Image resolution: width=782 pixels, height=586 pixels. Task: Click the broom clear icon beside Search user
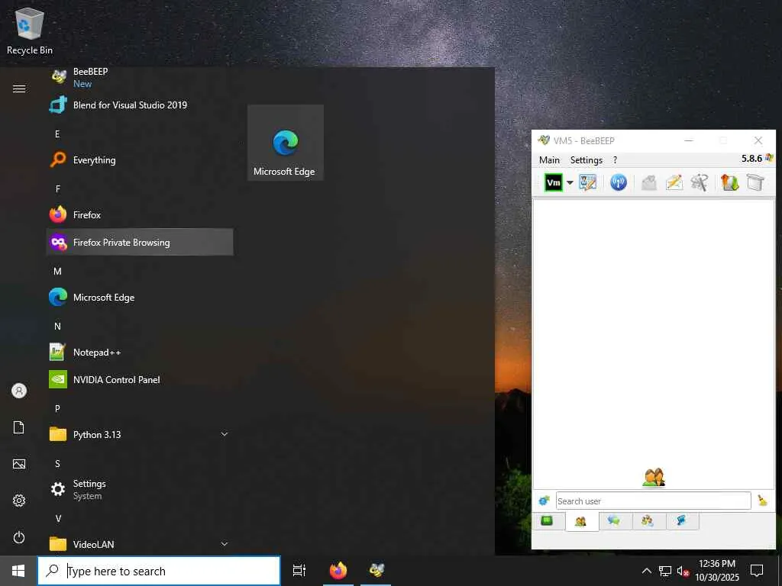pos(762,501)
